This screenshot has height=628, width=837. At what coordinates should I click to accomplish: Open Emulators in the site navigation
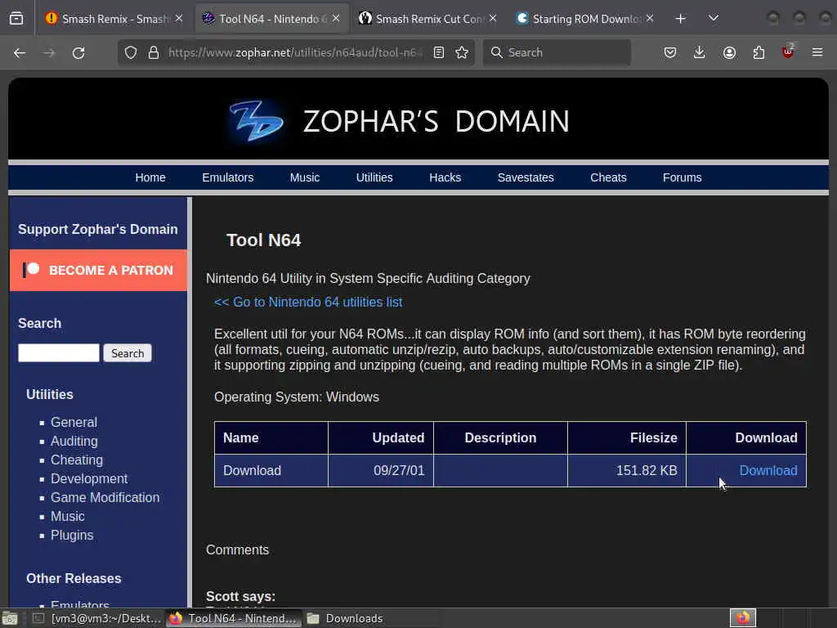227,177
